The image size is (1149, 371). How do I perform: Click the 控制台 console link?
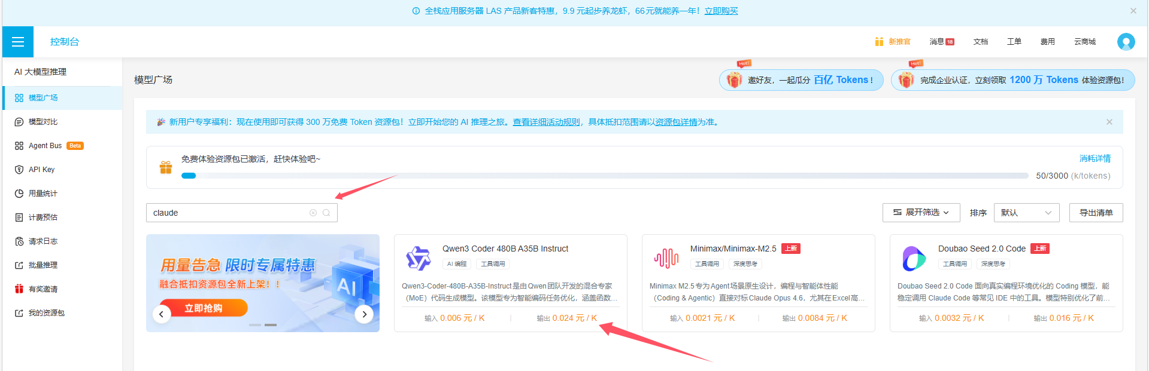tap(65, 42)
